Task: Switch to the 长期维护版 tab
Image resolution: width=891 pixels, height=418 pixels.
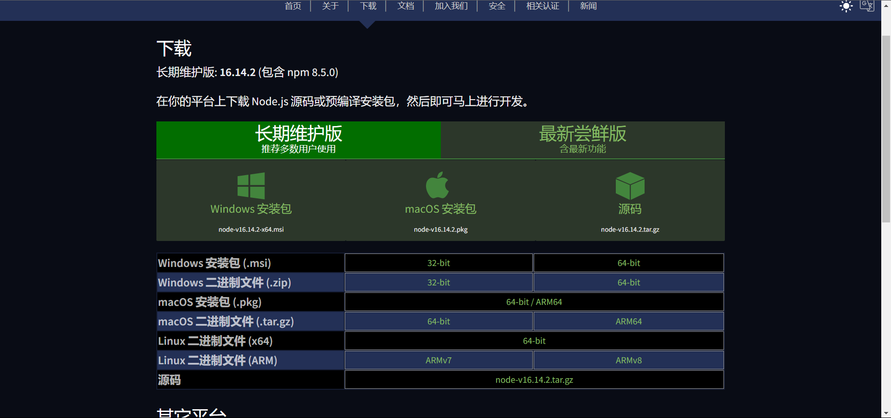Action: (x=298, y=140)
